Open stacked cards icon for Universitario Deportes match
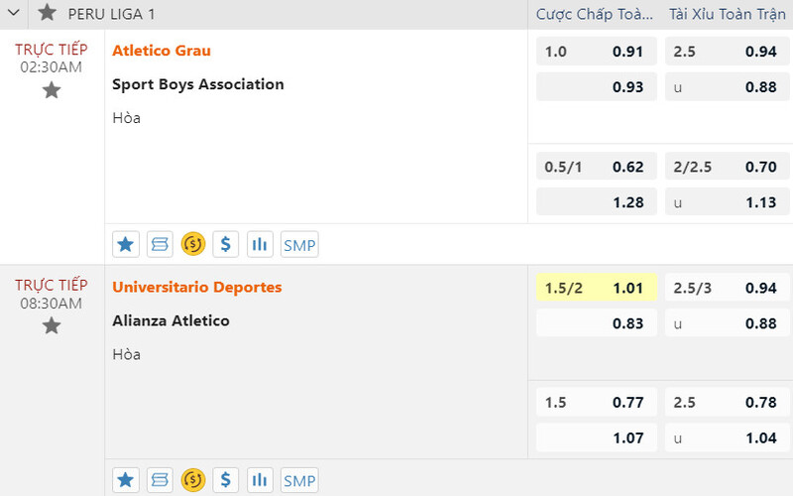The width and height of the screenshot is (793, 496). click(160, 480)
